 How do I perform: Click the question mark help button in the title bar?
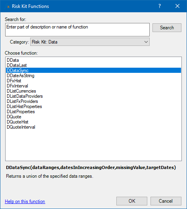(x=160, y=6)
